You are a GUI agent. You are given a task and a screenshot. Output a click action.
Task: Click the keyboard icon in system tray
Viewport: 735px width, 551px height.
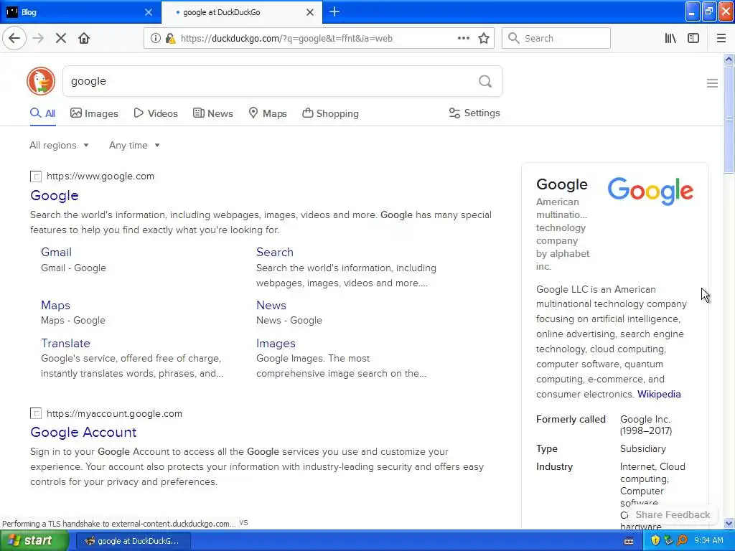(x=629, y=541)
